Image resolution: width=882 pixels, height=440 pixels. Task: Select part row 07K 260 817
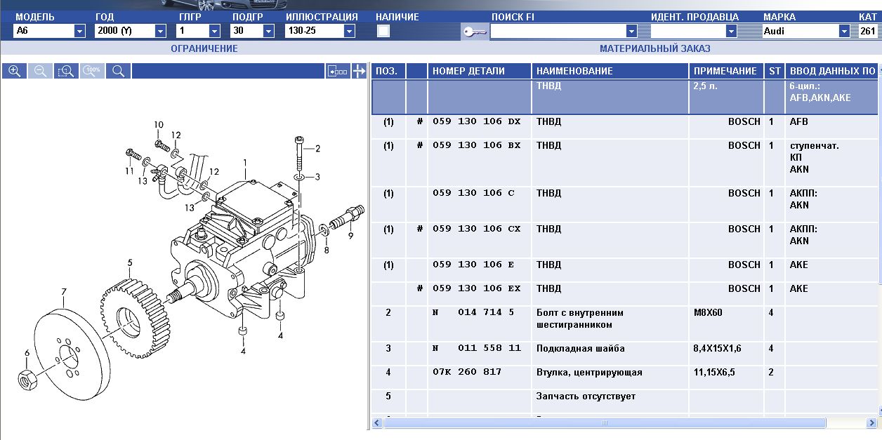(x=467, y=372)
